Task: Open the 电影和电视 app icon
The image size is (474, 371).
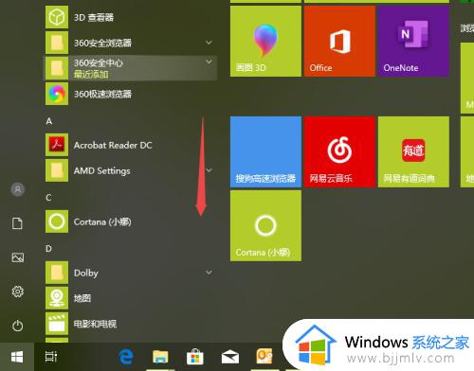Action: click(x=57, y=324)
